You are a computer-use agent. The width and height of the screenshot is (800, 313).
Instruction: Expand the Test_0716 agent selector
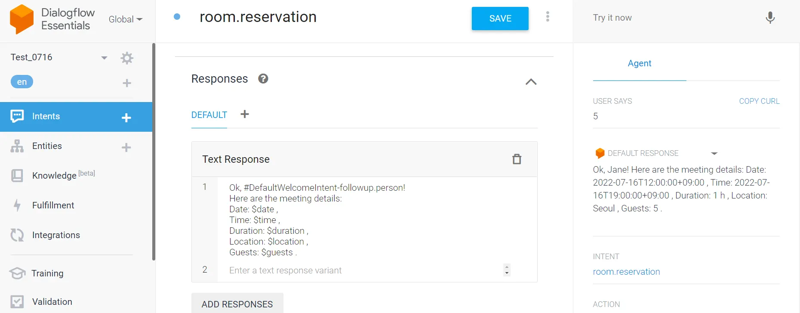[104, 58]
